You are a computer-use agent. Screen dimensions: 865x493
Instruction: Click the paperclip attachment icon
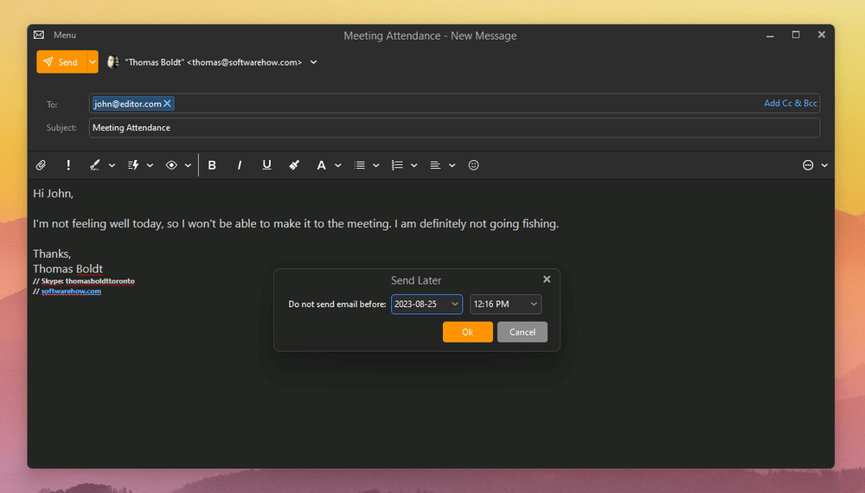(41, 165)
